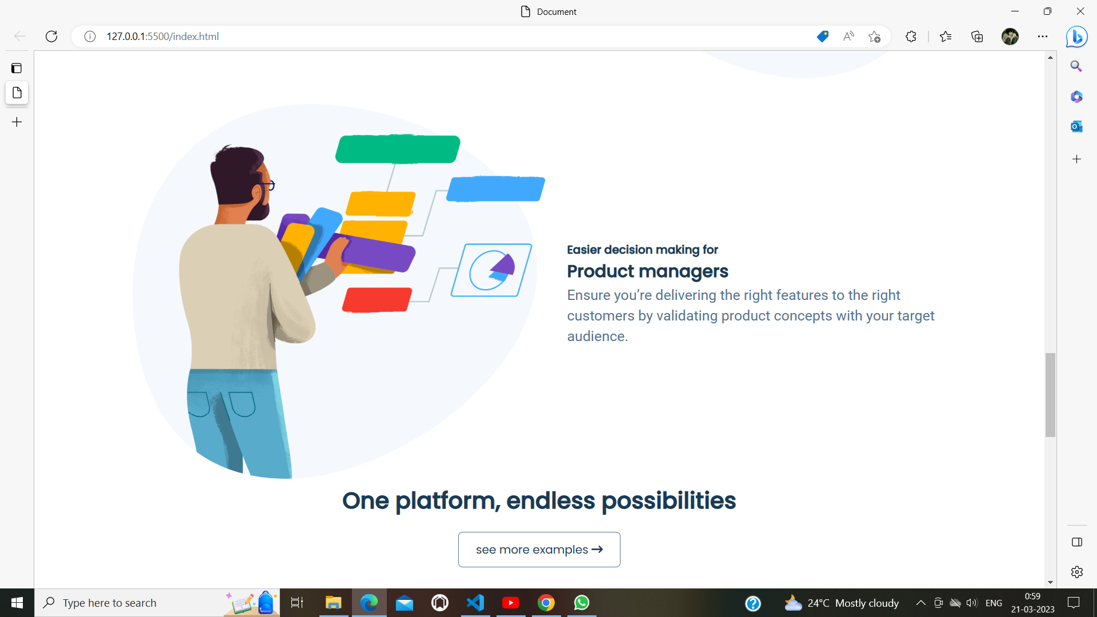Click the scroll down arrow of page

1050,582
